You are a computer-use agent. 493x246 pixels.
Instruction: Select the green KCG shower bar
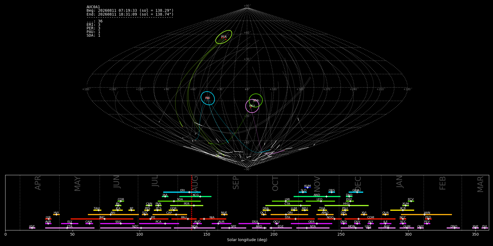pyautogui.click(x=195, y=197)
